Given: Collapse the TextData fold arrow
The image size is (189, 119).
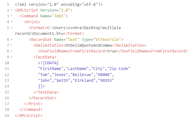Looking at the screenshot, I should pyautogui.click(x=12, y=57).
